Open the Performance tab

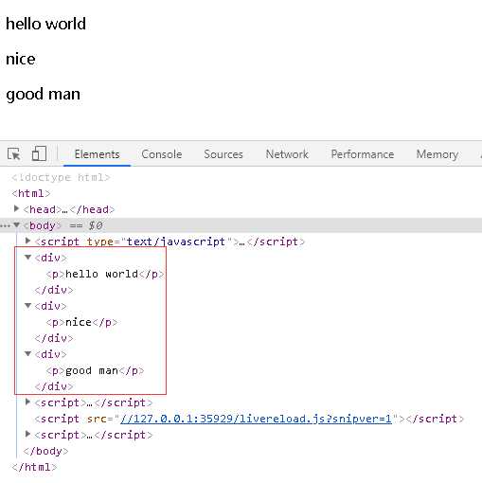[x=363, y=154]
